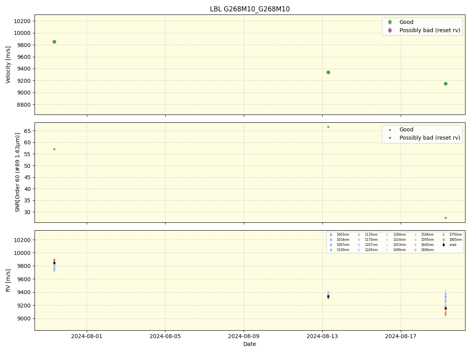Click the '65' tick on SNR axis
This screenshot has width=471, height=353.
point(28,131)
